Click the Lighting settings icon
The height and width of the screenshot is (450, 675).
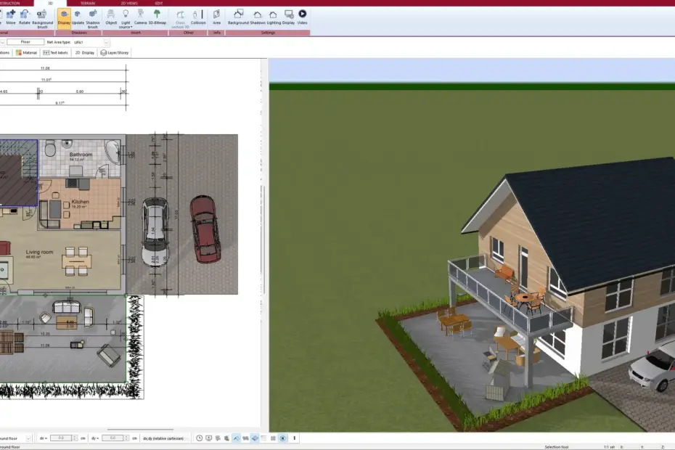273,17
